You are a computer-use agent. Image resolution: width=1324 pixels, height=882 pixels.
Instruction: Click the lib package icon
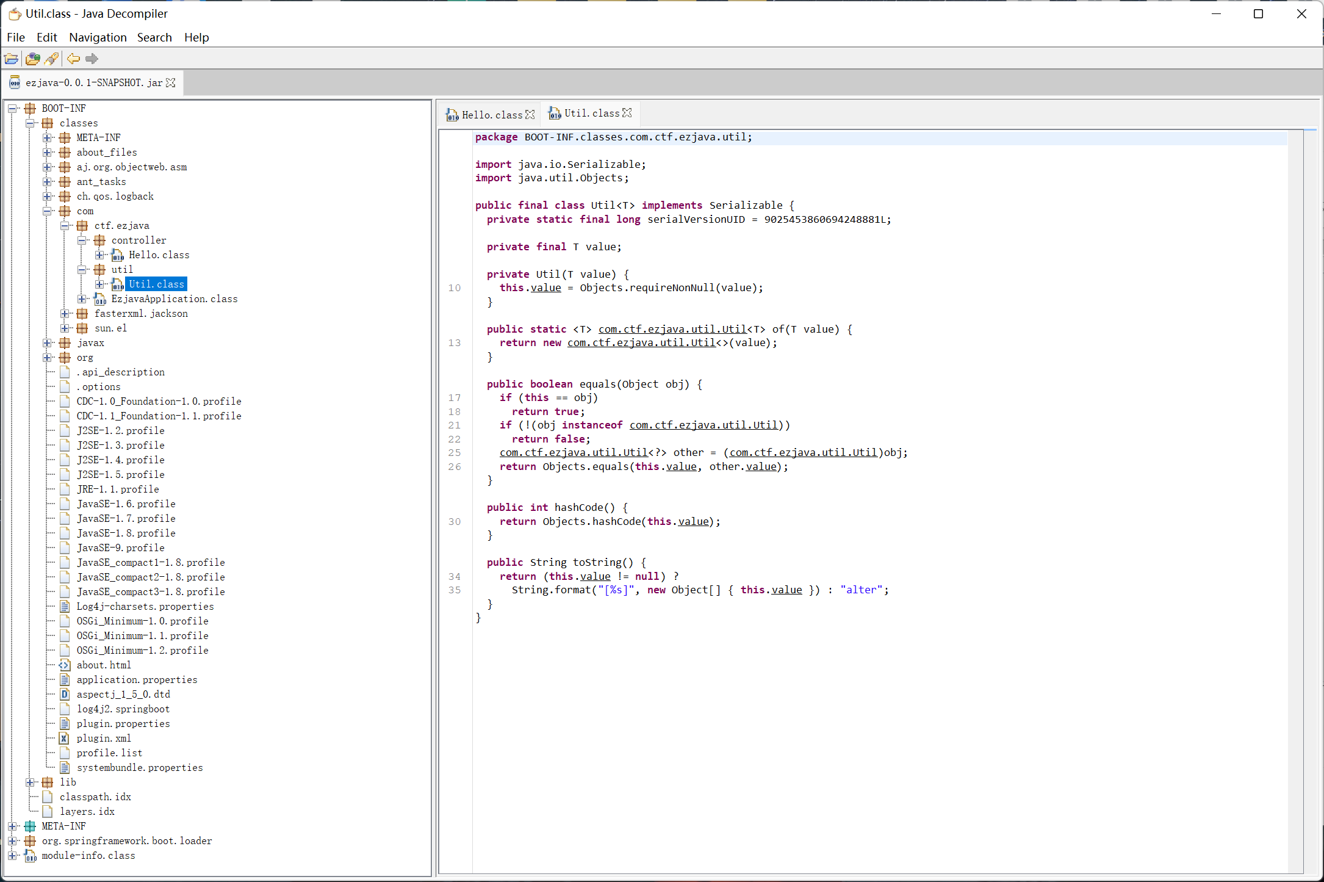coord(48,783)
